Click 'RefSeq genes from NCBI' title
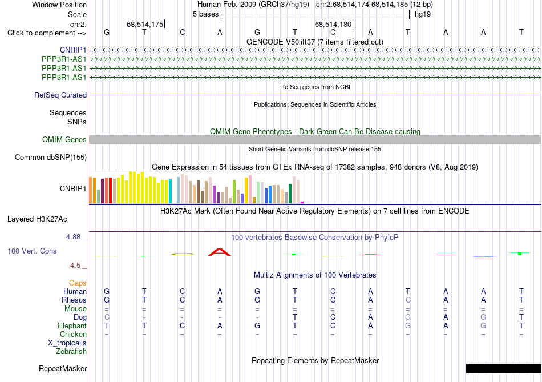 (316, 87)
